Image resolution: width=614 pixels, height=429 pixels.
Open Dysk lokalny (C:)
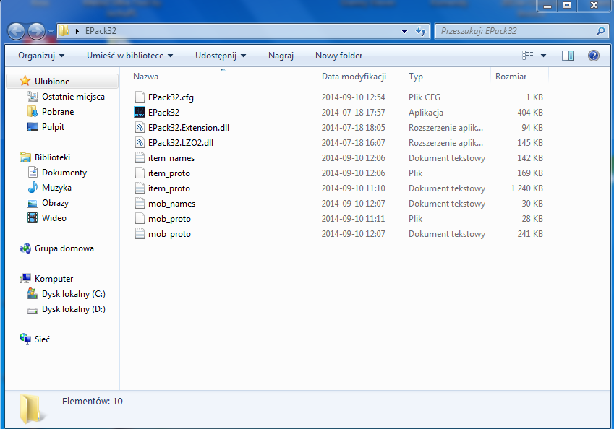pyautogui.click(x=73, y=294)
